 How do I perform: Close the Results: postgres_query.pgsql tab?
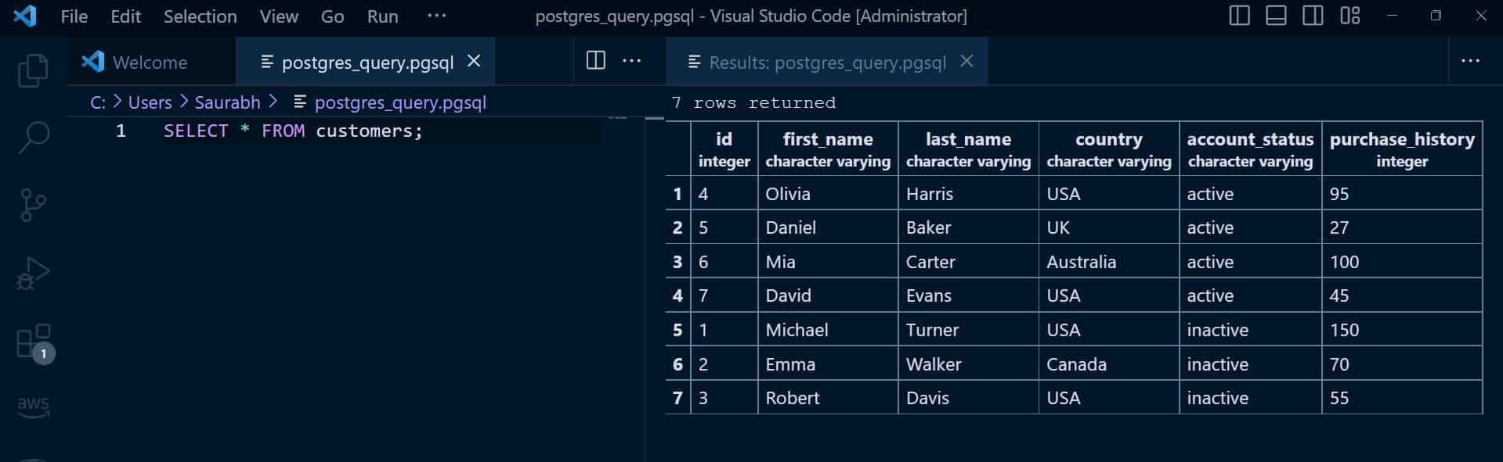pos(967,61)
